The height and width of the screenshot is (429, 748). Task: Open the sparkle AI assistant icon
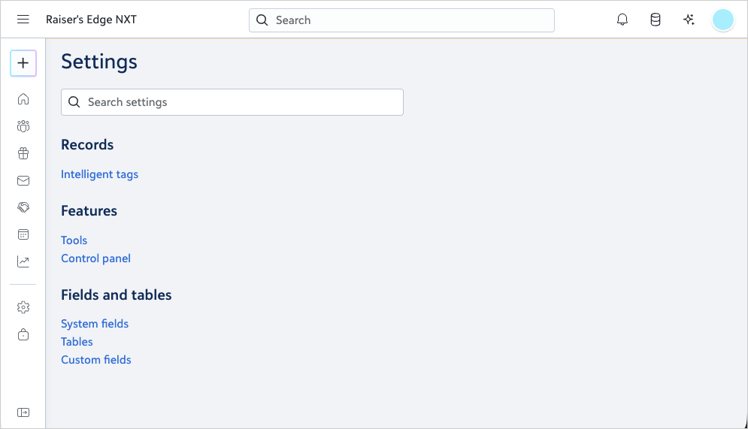pos(689,20)
